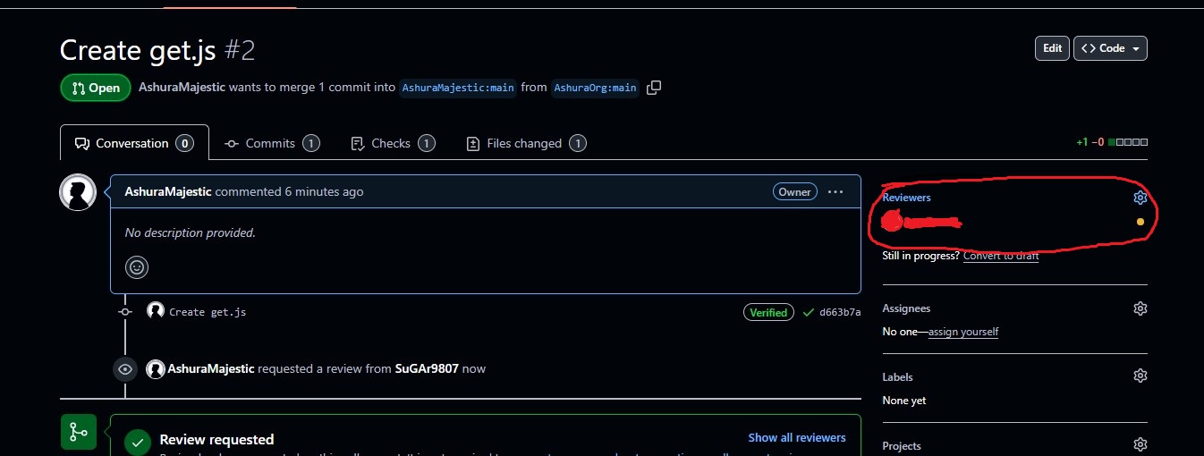The image size is (1204, 456).
Task: Add a reaction with the smiley icon
Action: click(137, 266)
